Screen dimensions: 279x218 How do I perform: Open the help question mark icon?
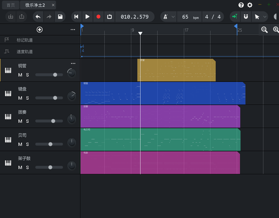point(241,5)
